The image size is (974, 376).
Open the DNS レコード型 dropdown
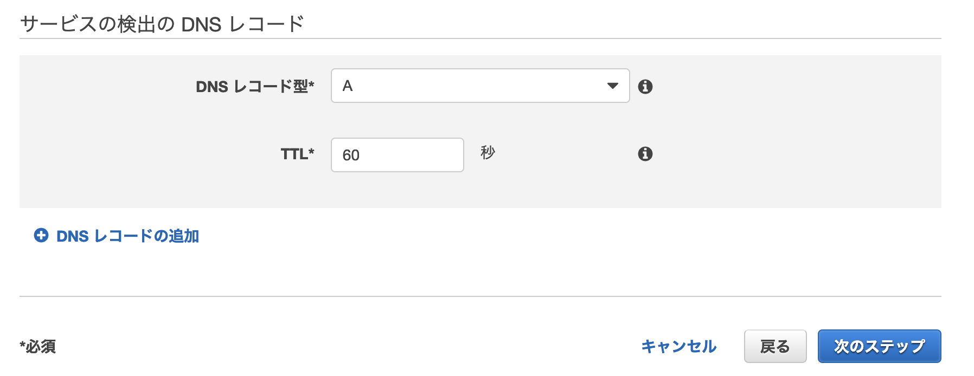[x=479, y=86]
